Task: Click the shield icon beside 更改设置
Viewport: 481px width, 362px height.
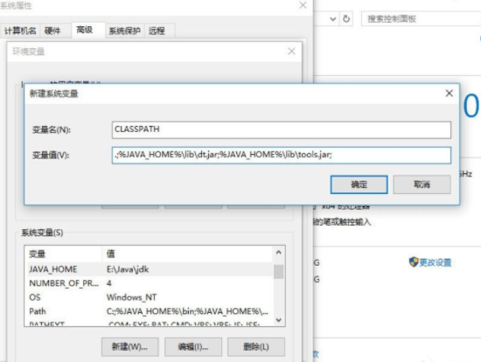Action: point(414,262)
